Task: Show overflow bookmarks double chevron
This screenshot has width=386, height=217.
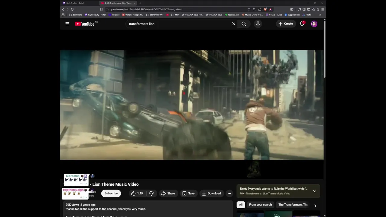Action: pyautogui.click(x=320, y=15)
